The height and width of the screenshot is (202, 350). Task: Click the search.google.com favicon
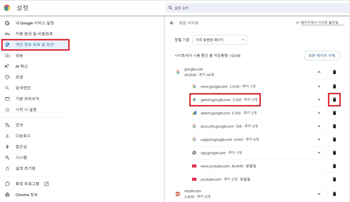(194, 113)
